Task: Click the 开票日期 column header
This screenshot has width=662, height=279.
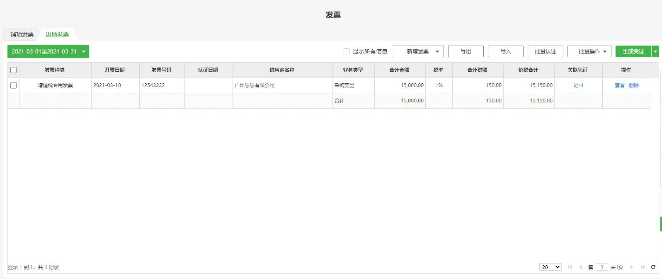Action: [x=115, y=70]
